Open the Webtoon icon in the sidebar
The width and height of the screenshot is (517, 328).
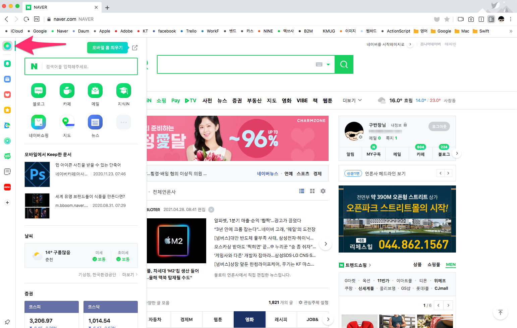(x=7, y=156)
